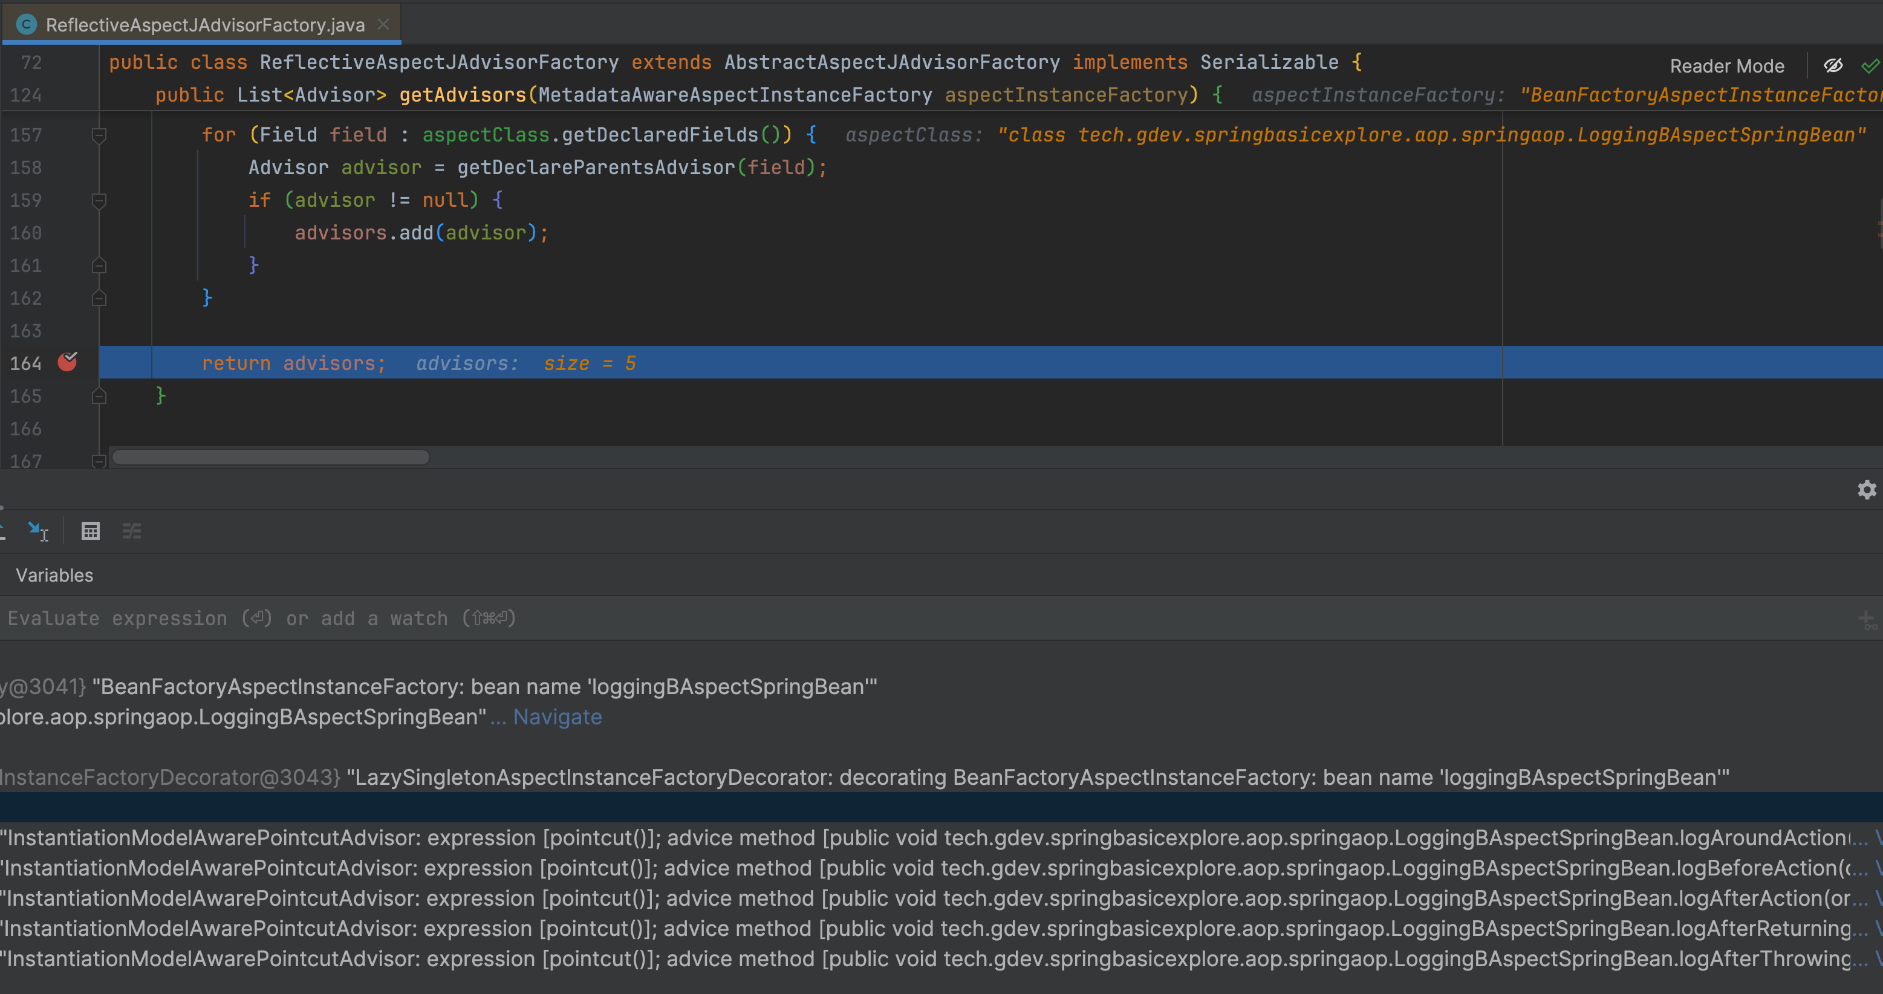Click the Run to Cursor debug icon
Image resolution: width=1883 pixels, height=994 pixels.
pos(37,531)
